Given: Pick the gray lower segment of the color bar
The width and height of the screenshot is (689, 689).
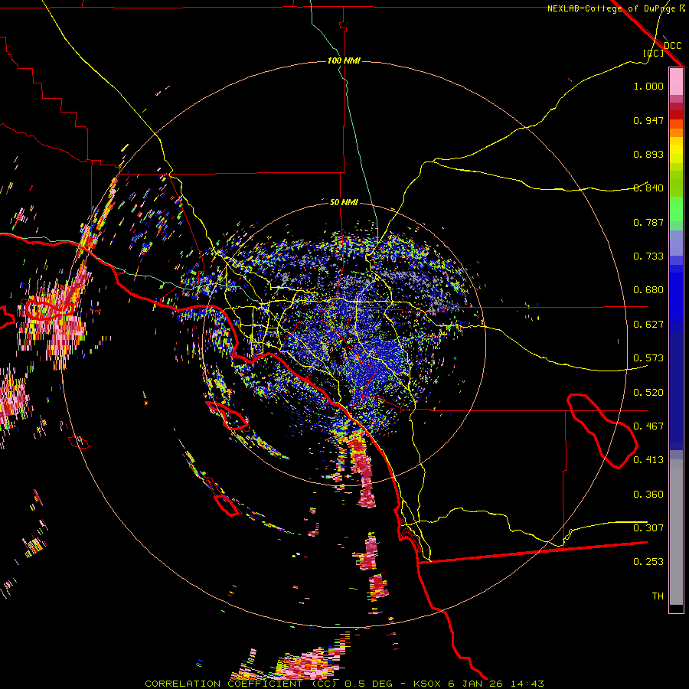Looking at the screenshot, I should pos(676,532).
